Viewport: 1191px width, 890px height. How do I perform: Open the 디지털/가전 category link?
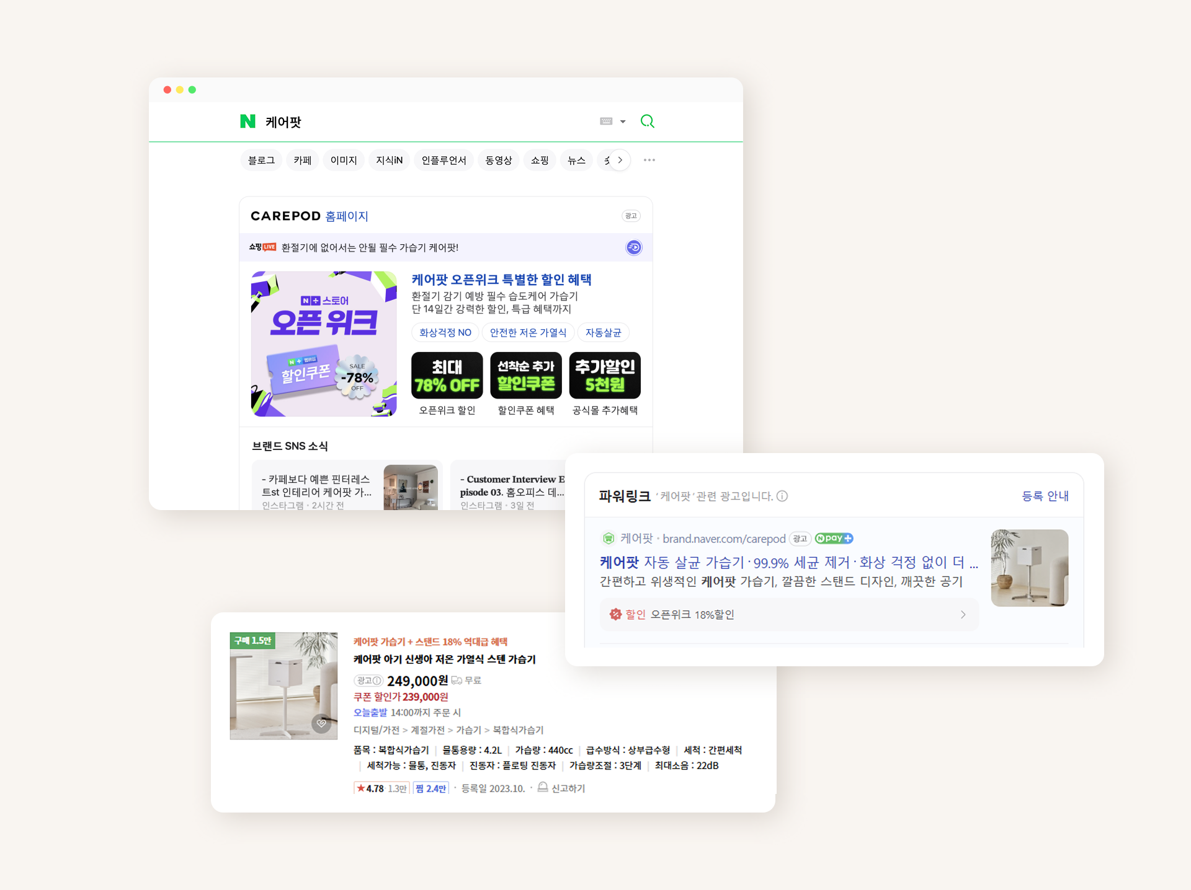coord(377,730)
